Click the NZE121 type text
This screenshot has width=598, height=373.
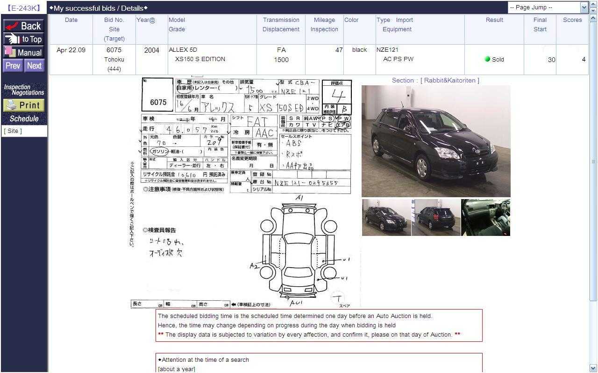[387, 50]
